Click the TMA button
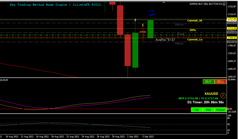The height and width of the screenshot is (139, 238). point(209,110)
